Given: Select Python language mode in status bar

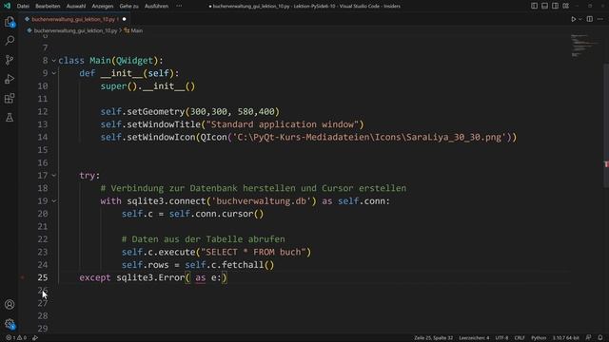Looking at the screenshot, I should pyautogui.click(x=539, y=338).
